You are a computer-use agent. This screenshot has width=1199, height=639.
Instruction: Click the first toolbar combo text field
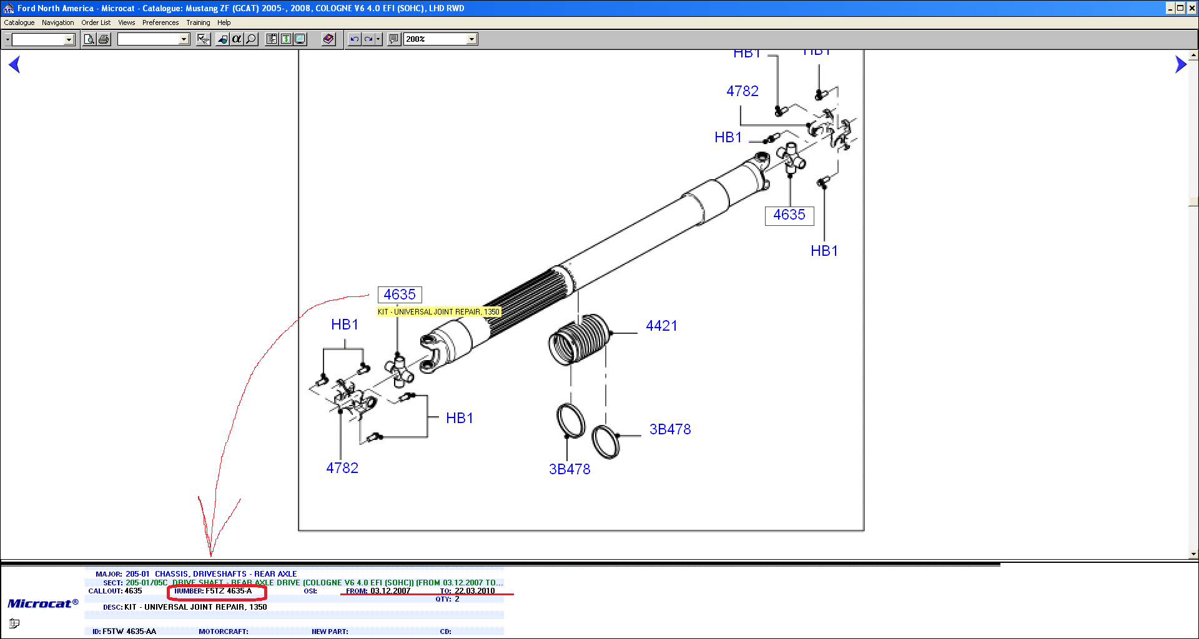(38, 39)
